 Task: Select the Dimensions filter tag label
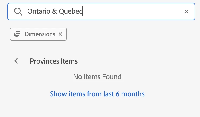pyautogui.click(x=40, y=34)
